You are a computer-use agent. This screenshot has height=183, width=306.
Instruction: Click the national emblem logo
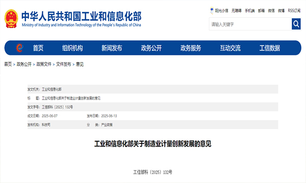(x=11, y=19)
